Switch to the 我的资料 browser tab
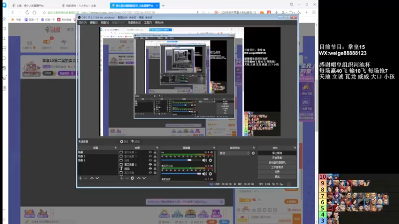 coord(81,5)
